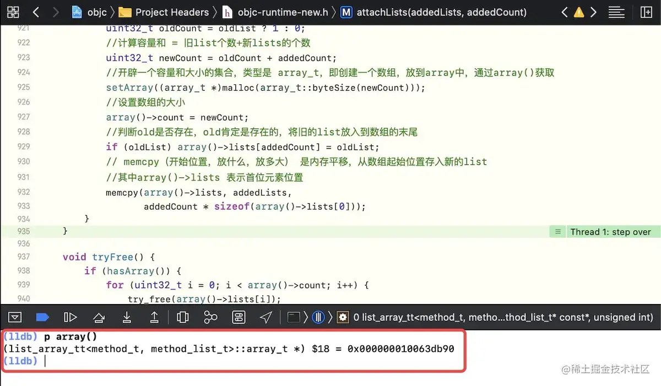
Task: Open the stack frame gear icon
Action: [343, 317]
